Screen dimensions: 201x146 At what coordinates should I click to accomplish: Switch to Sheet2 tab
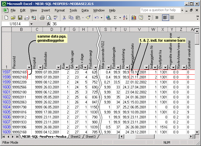[75, 137]
